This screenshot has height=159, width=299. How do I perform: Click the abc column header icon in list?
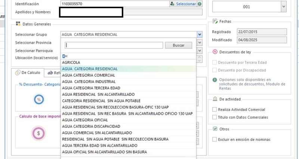(x=65, y=56)
